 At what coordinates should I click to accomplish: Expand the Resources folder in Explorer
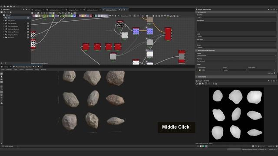pos(3,38)
